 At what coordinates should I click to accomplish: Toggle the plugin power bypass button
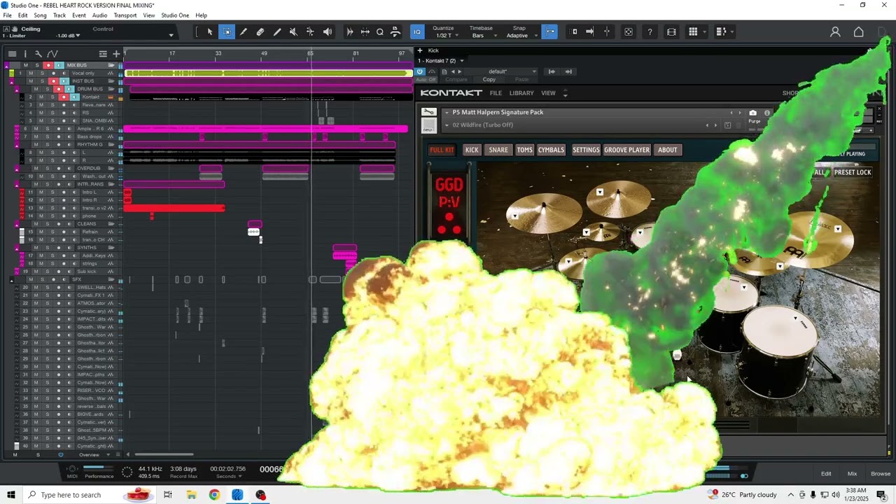(x=420, y=71)
